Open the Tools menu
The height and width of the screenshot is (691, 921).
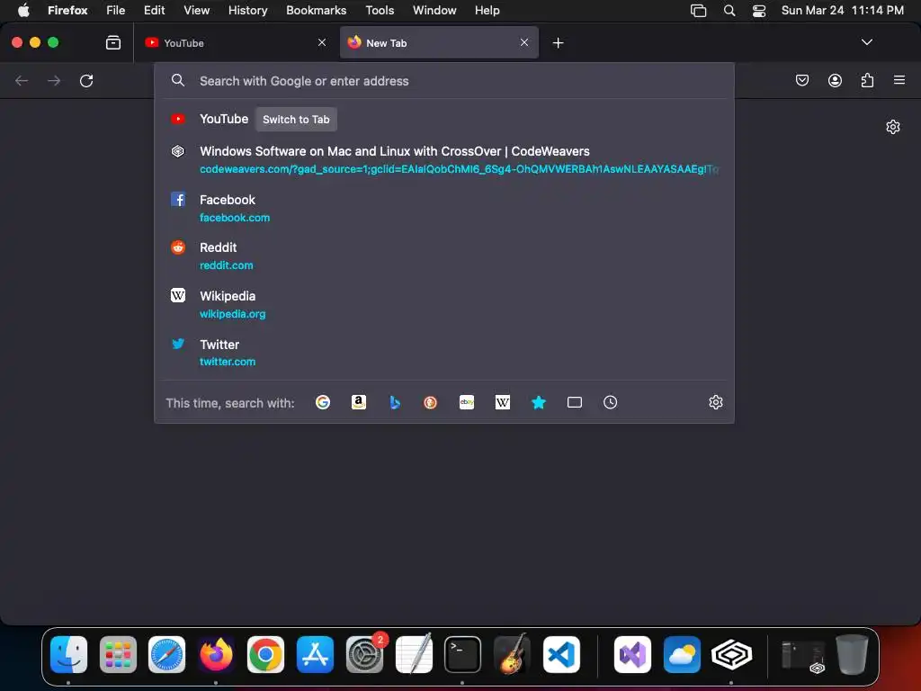tap(380, 11)
